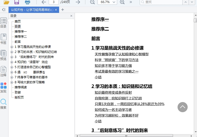Expand chapter 2 学习的本质 node
This screenshot has width=197, height=137.
[12, 52]
